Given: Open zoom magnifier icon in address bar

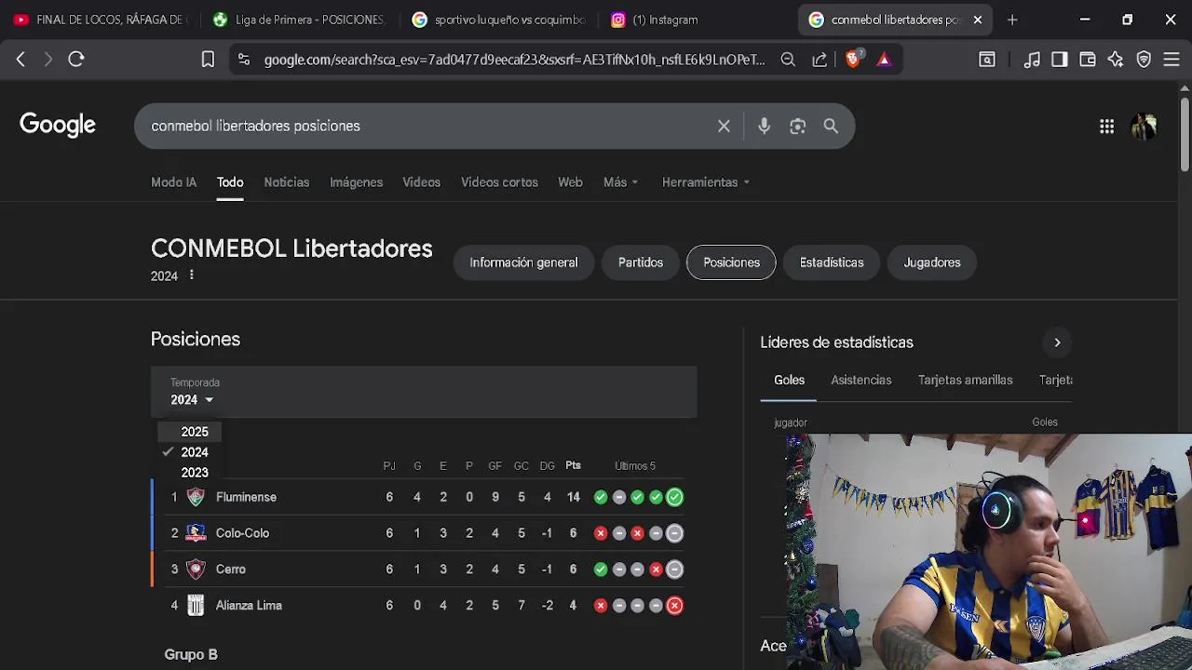Looking at the screenshot, I should (x=788, y=60).
